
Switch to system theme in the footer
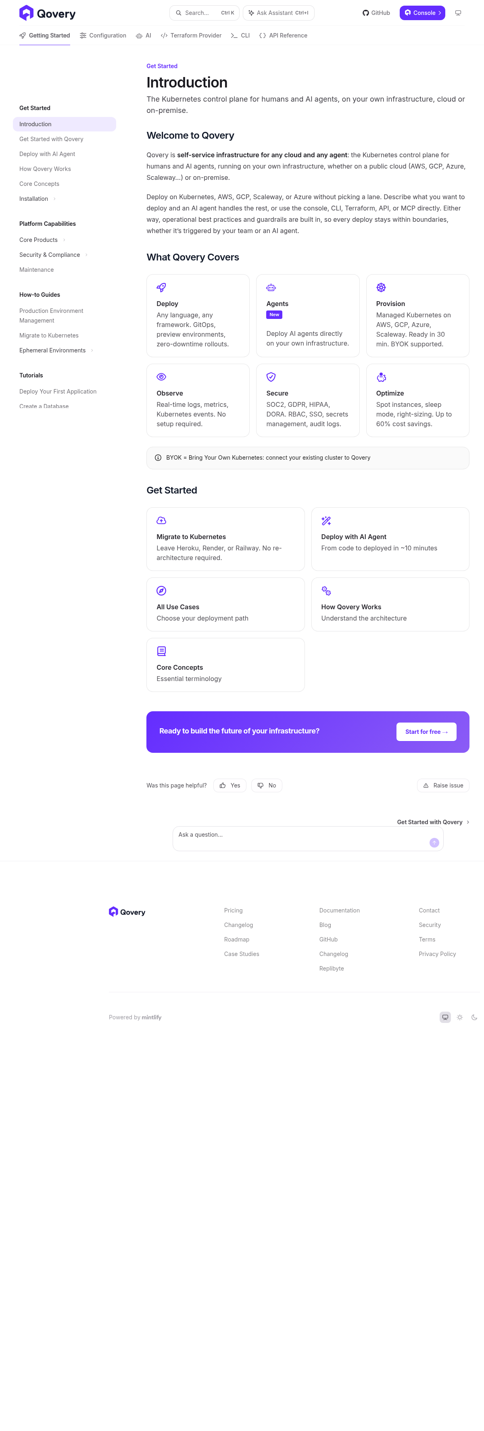pos(445,1017)
